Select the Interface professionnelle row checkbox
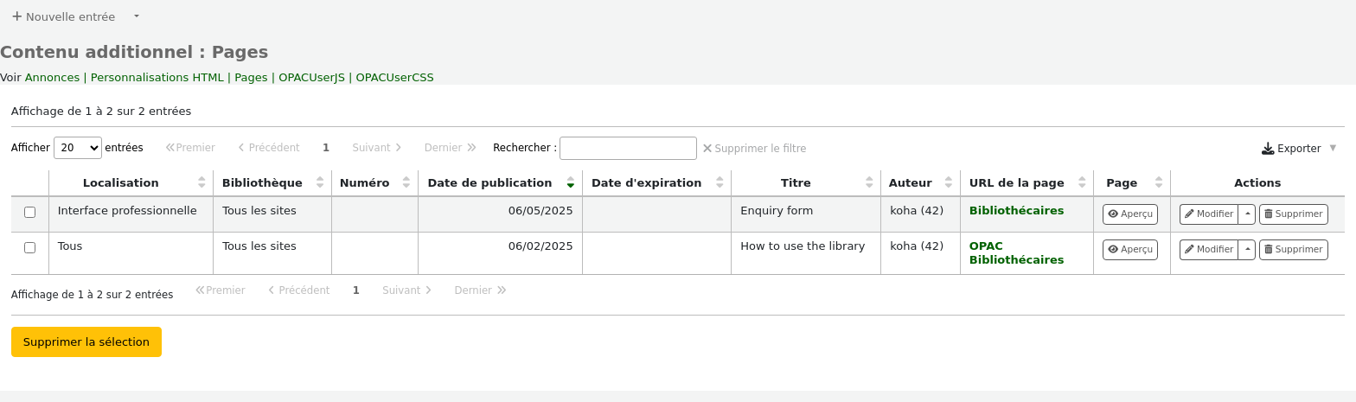Screen dimensions: 1356x402 [x=30, y=213]
